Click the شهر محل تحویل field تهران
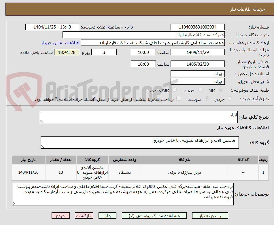This screenshot has height=225, width=274. (197, 82)
